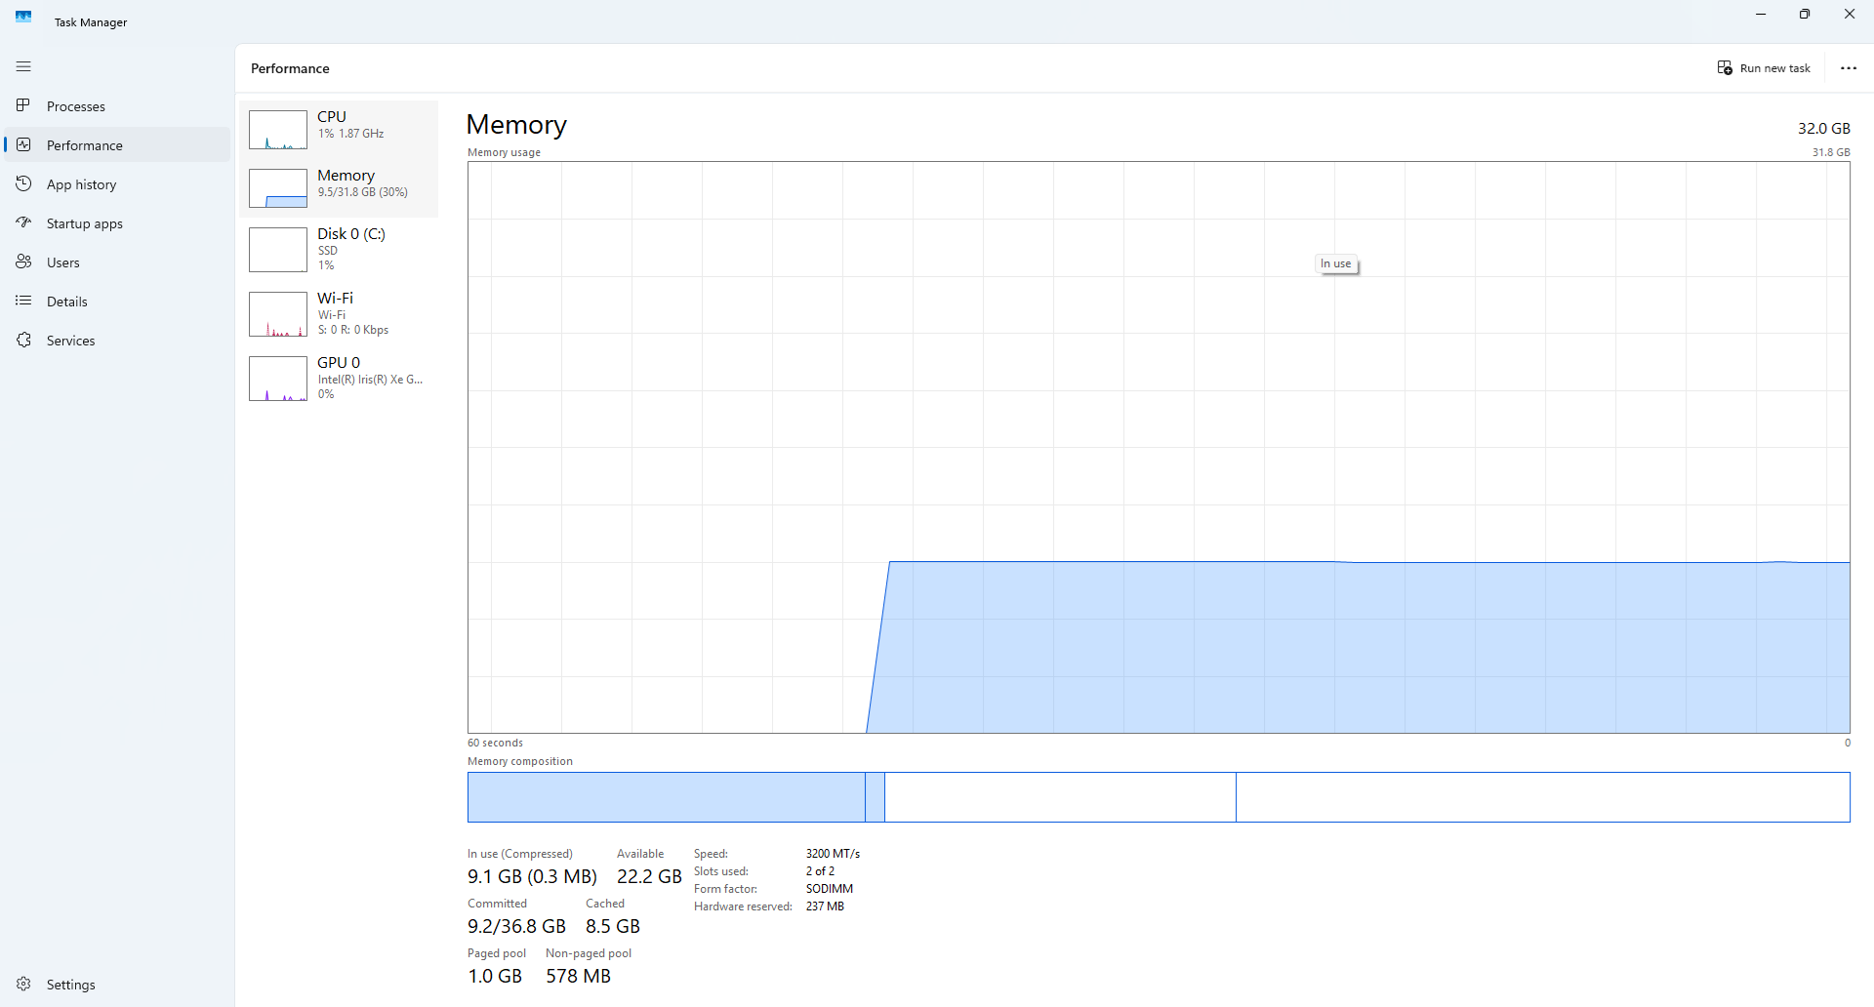
Task: Click Run new task button
Action: coord(1764,68)
